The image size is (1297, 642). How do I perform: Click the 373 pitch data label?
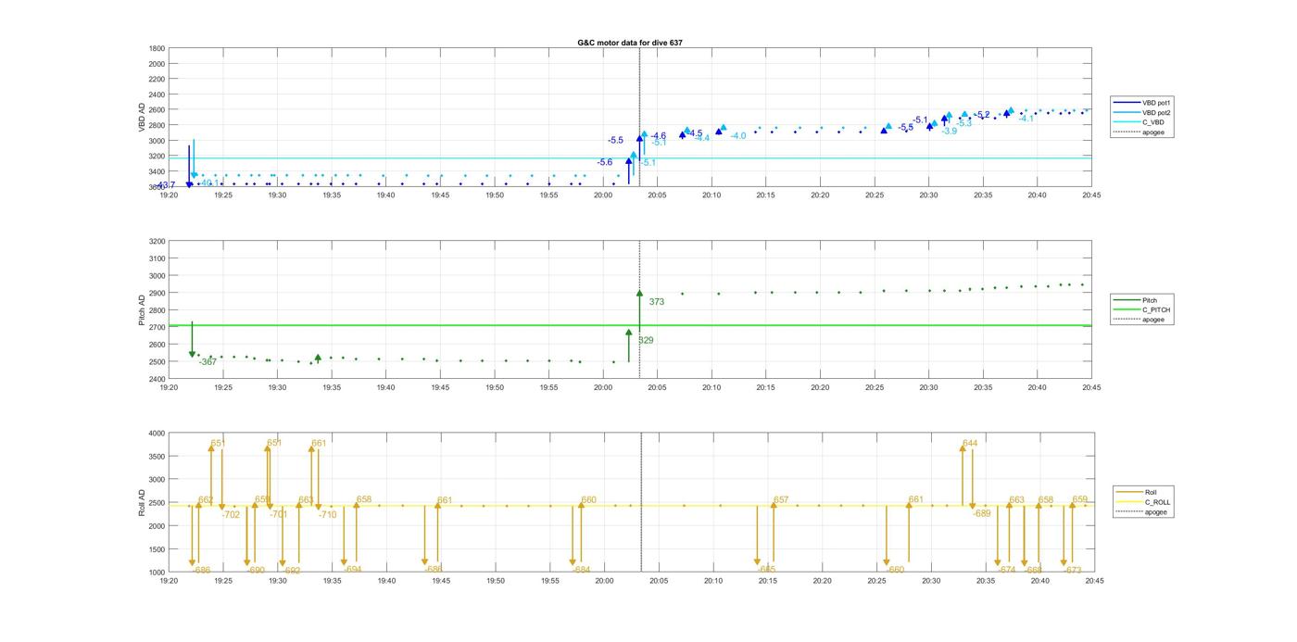pyautogui.click(x=656, y=302)
